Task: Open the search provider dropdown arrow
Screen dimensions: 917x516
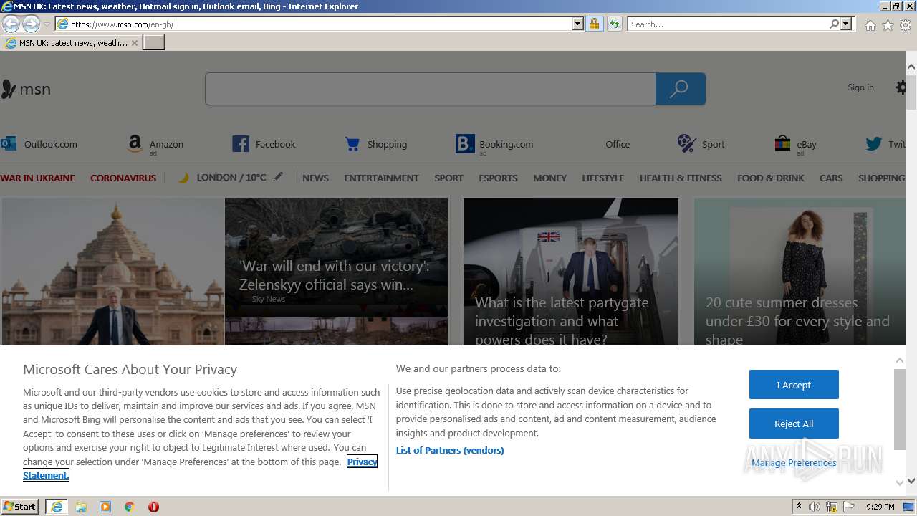Action: point(846,24)
